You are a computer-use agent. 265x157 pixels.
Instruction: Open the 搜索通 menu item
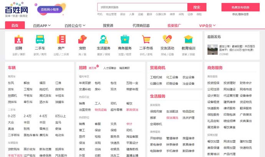(x=108, y=26)
